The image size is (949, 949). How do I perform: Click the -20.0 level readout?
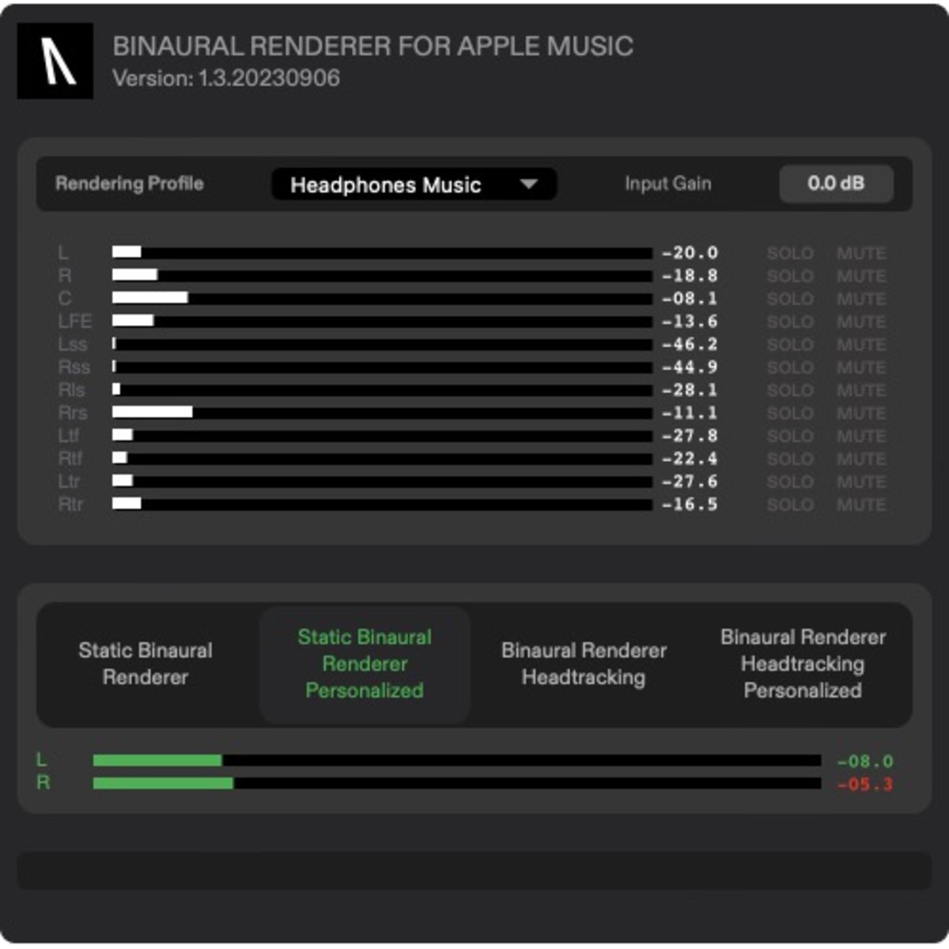tap(690, 253)
